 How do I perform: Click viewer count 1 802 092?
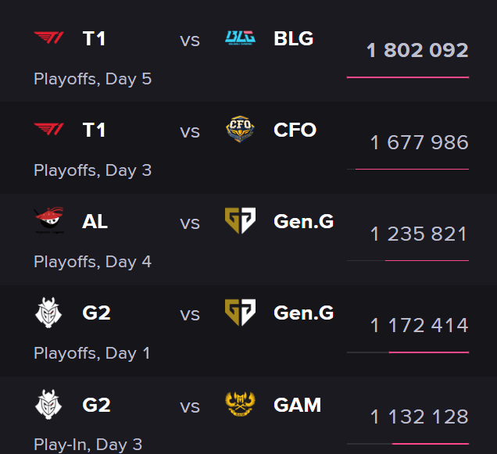tap(417, 50)
